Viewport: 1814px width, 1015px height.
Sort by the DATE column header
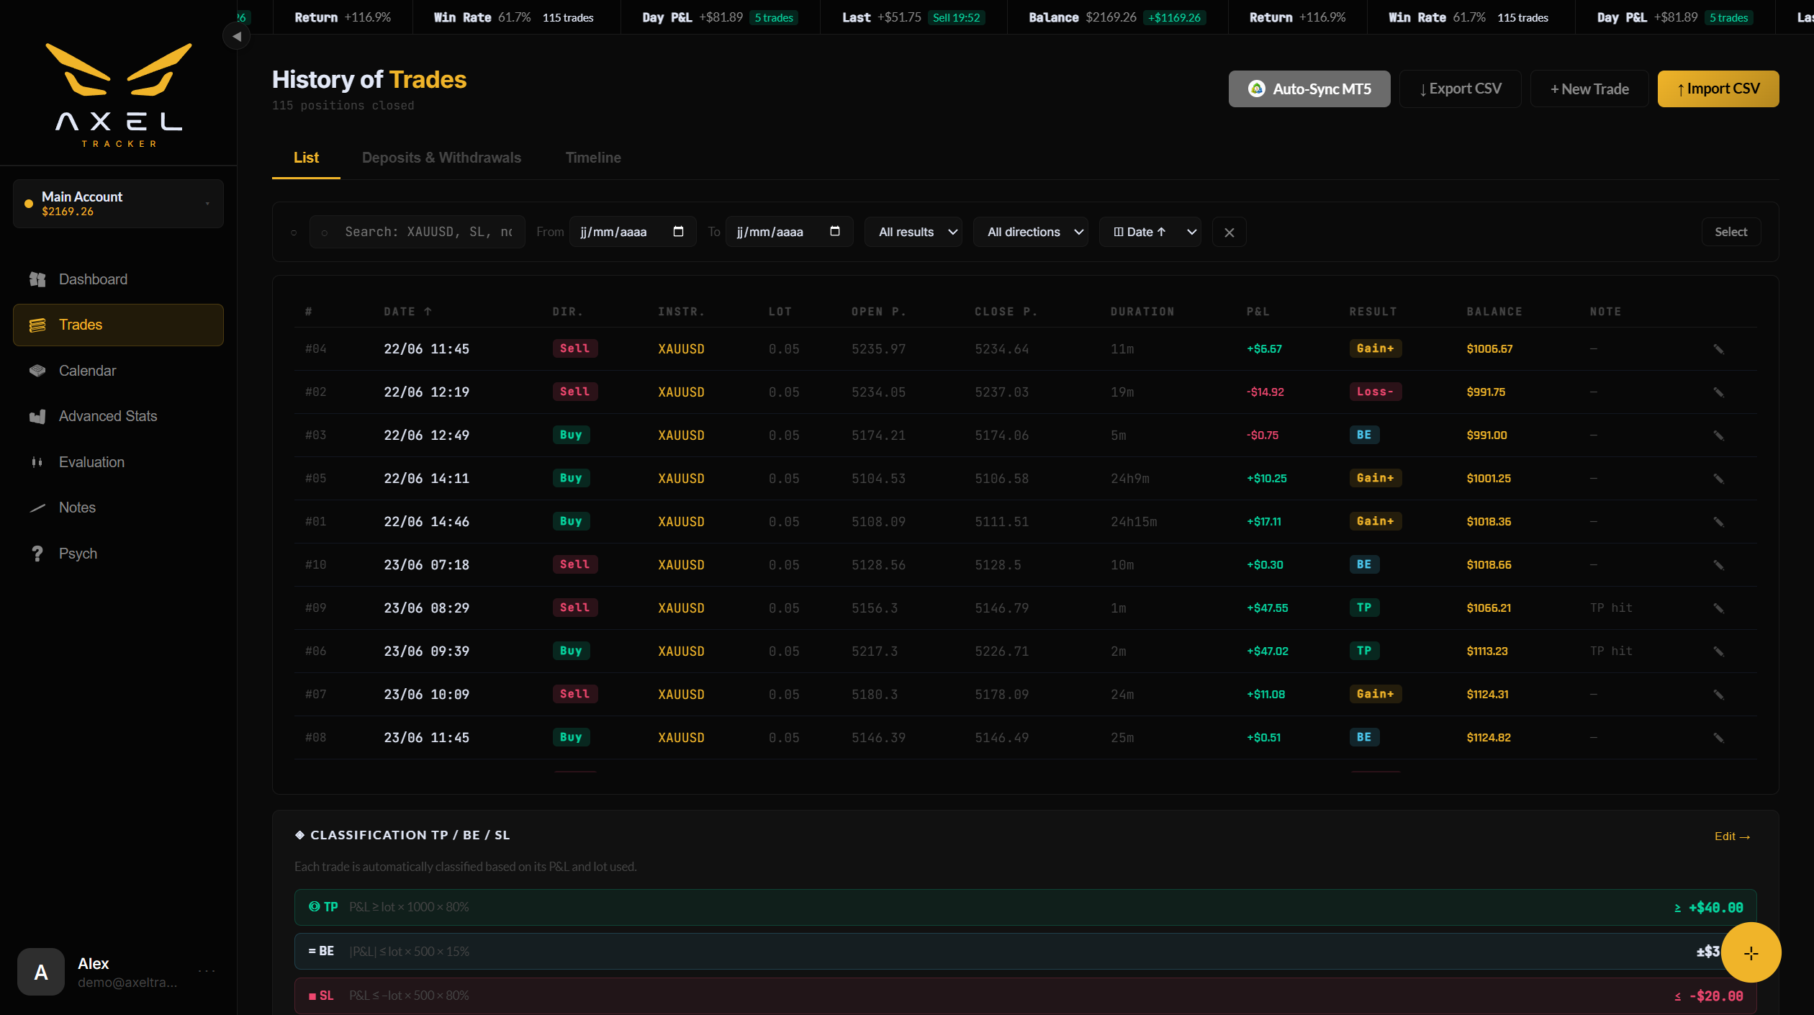(407, 312)
